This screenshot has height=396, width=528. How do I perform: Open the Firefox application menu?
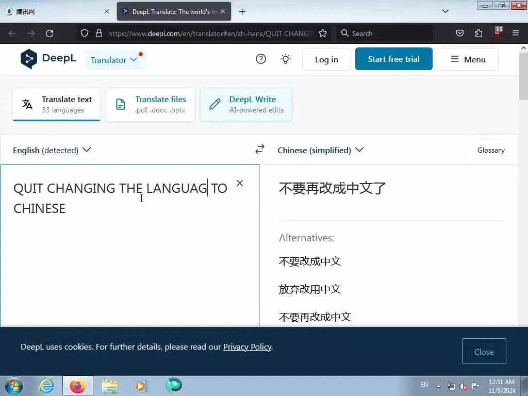pyautogui.click(x=516, y=33)
